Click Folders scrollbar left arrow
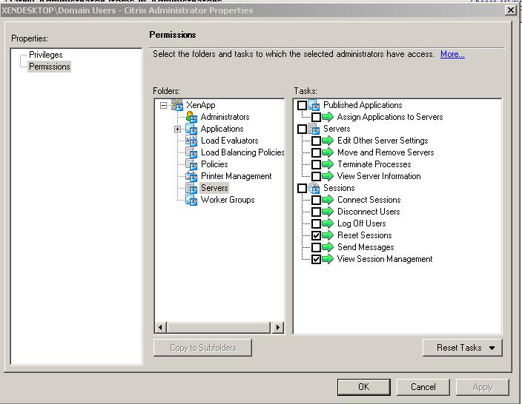The width and height of the screenshot is (522, 404). click(x=160, y=328)
